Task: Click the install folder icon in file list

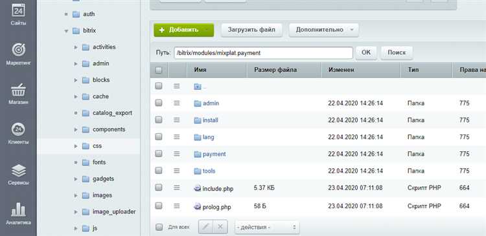Action: tap(198, 120)
